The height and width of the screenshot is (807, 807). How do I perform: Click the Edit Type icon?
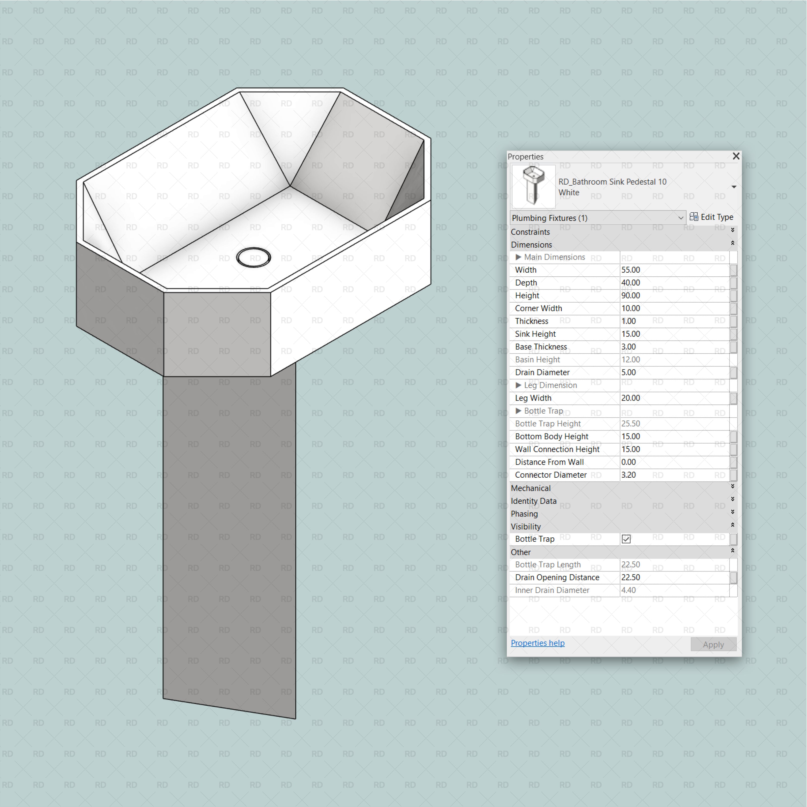(x=694, y=217)
